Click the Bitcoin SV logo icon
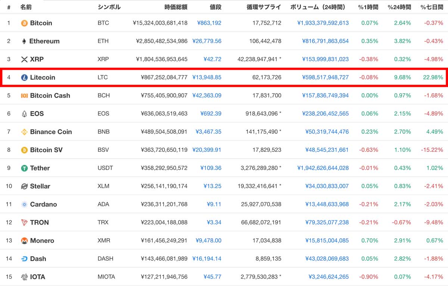The height and width of the screenshot is (286, 448). (x=24, y=150)
